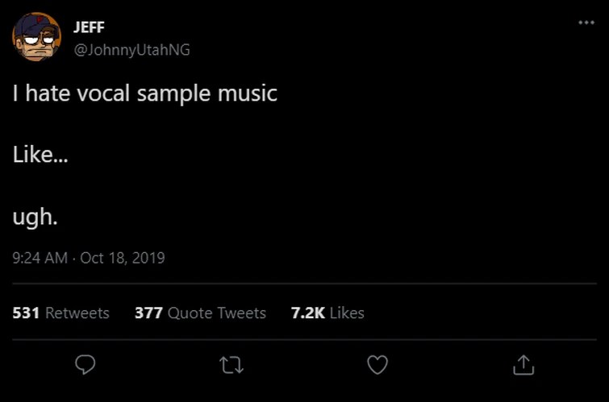Open the three-dot more options menu
Screen dimensions: 609x402
click(586, 22)
